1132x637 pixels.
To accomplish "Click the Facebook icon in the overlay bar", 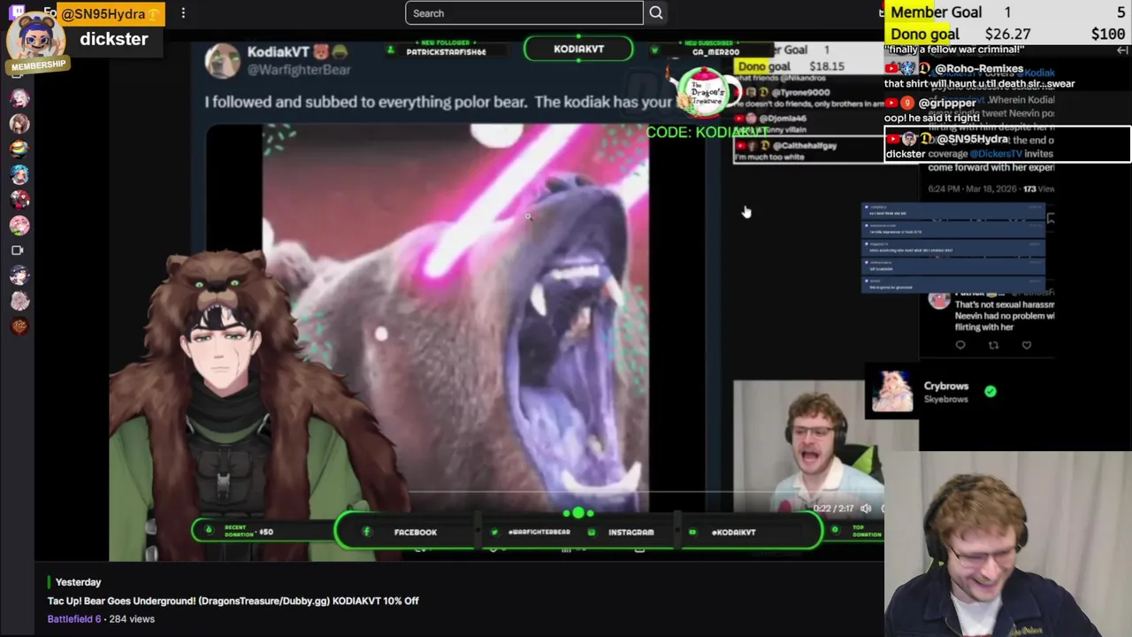I will click(366, 532).
